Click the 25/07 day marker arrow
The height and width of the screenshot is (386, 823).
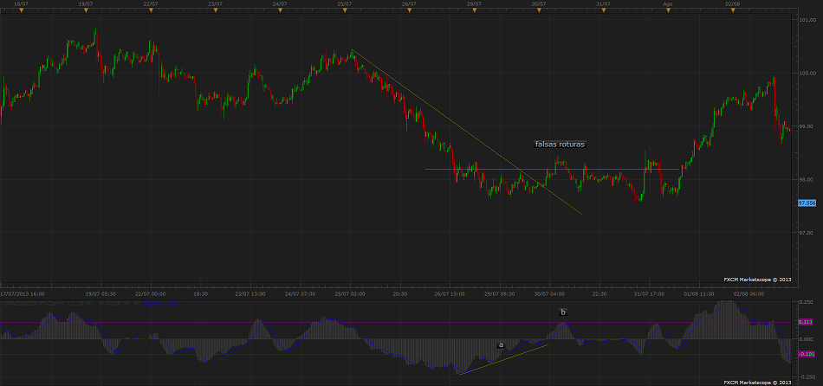[x=345, y=12]
